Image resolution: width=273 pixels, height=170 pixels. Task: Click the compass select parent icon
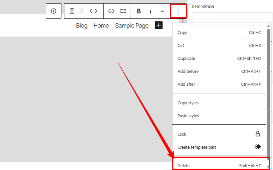click(54, 11)
